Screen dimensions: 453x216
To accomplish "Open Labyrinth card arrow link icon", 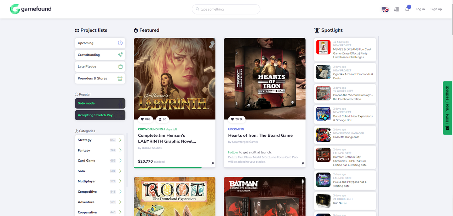I will (x=213, y=164).
